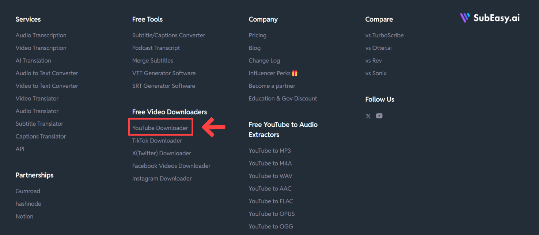Screen dimensions: 539x235
Task: Open Subtitle/Captions Converter tool
Action: click(x=169, y=35)
